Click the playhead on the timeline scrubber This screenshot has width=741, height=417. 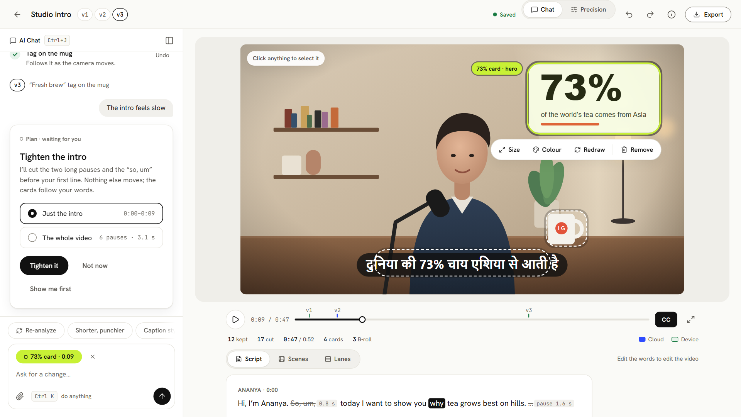[362, 320]
